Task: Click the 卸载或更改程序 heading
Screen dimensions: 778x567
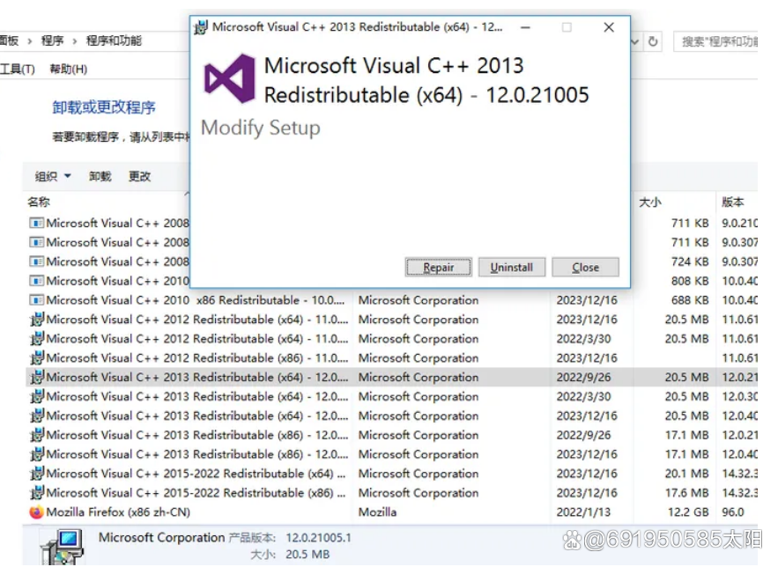Action: [x=104, y=107]
